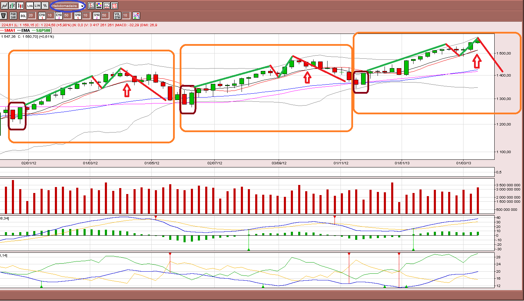Click the basket icon to clear indicators
This screenshot has height=301, width=524.
4,15
